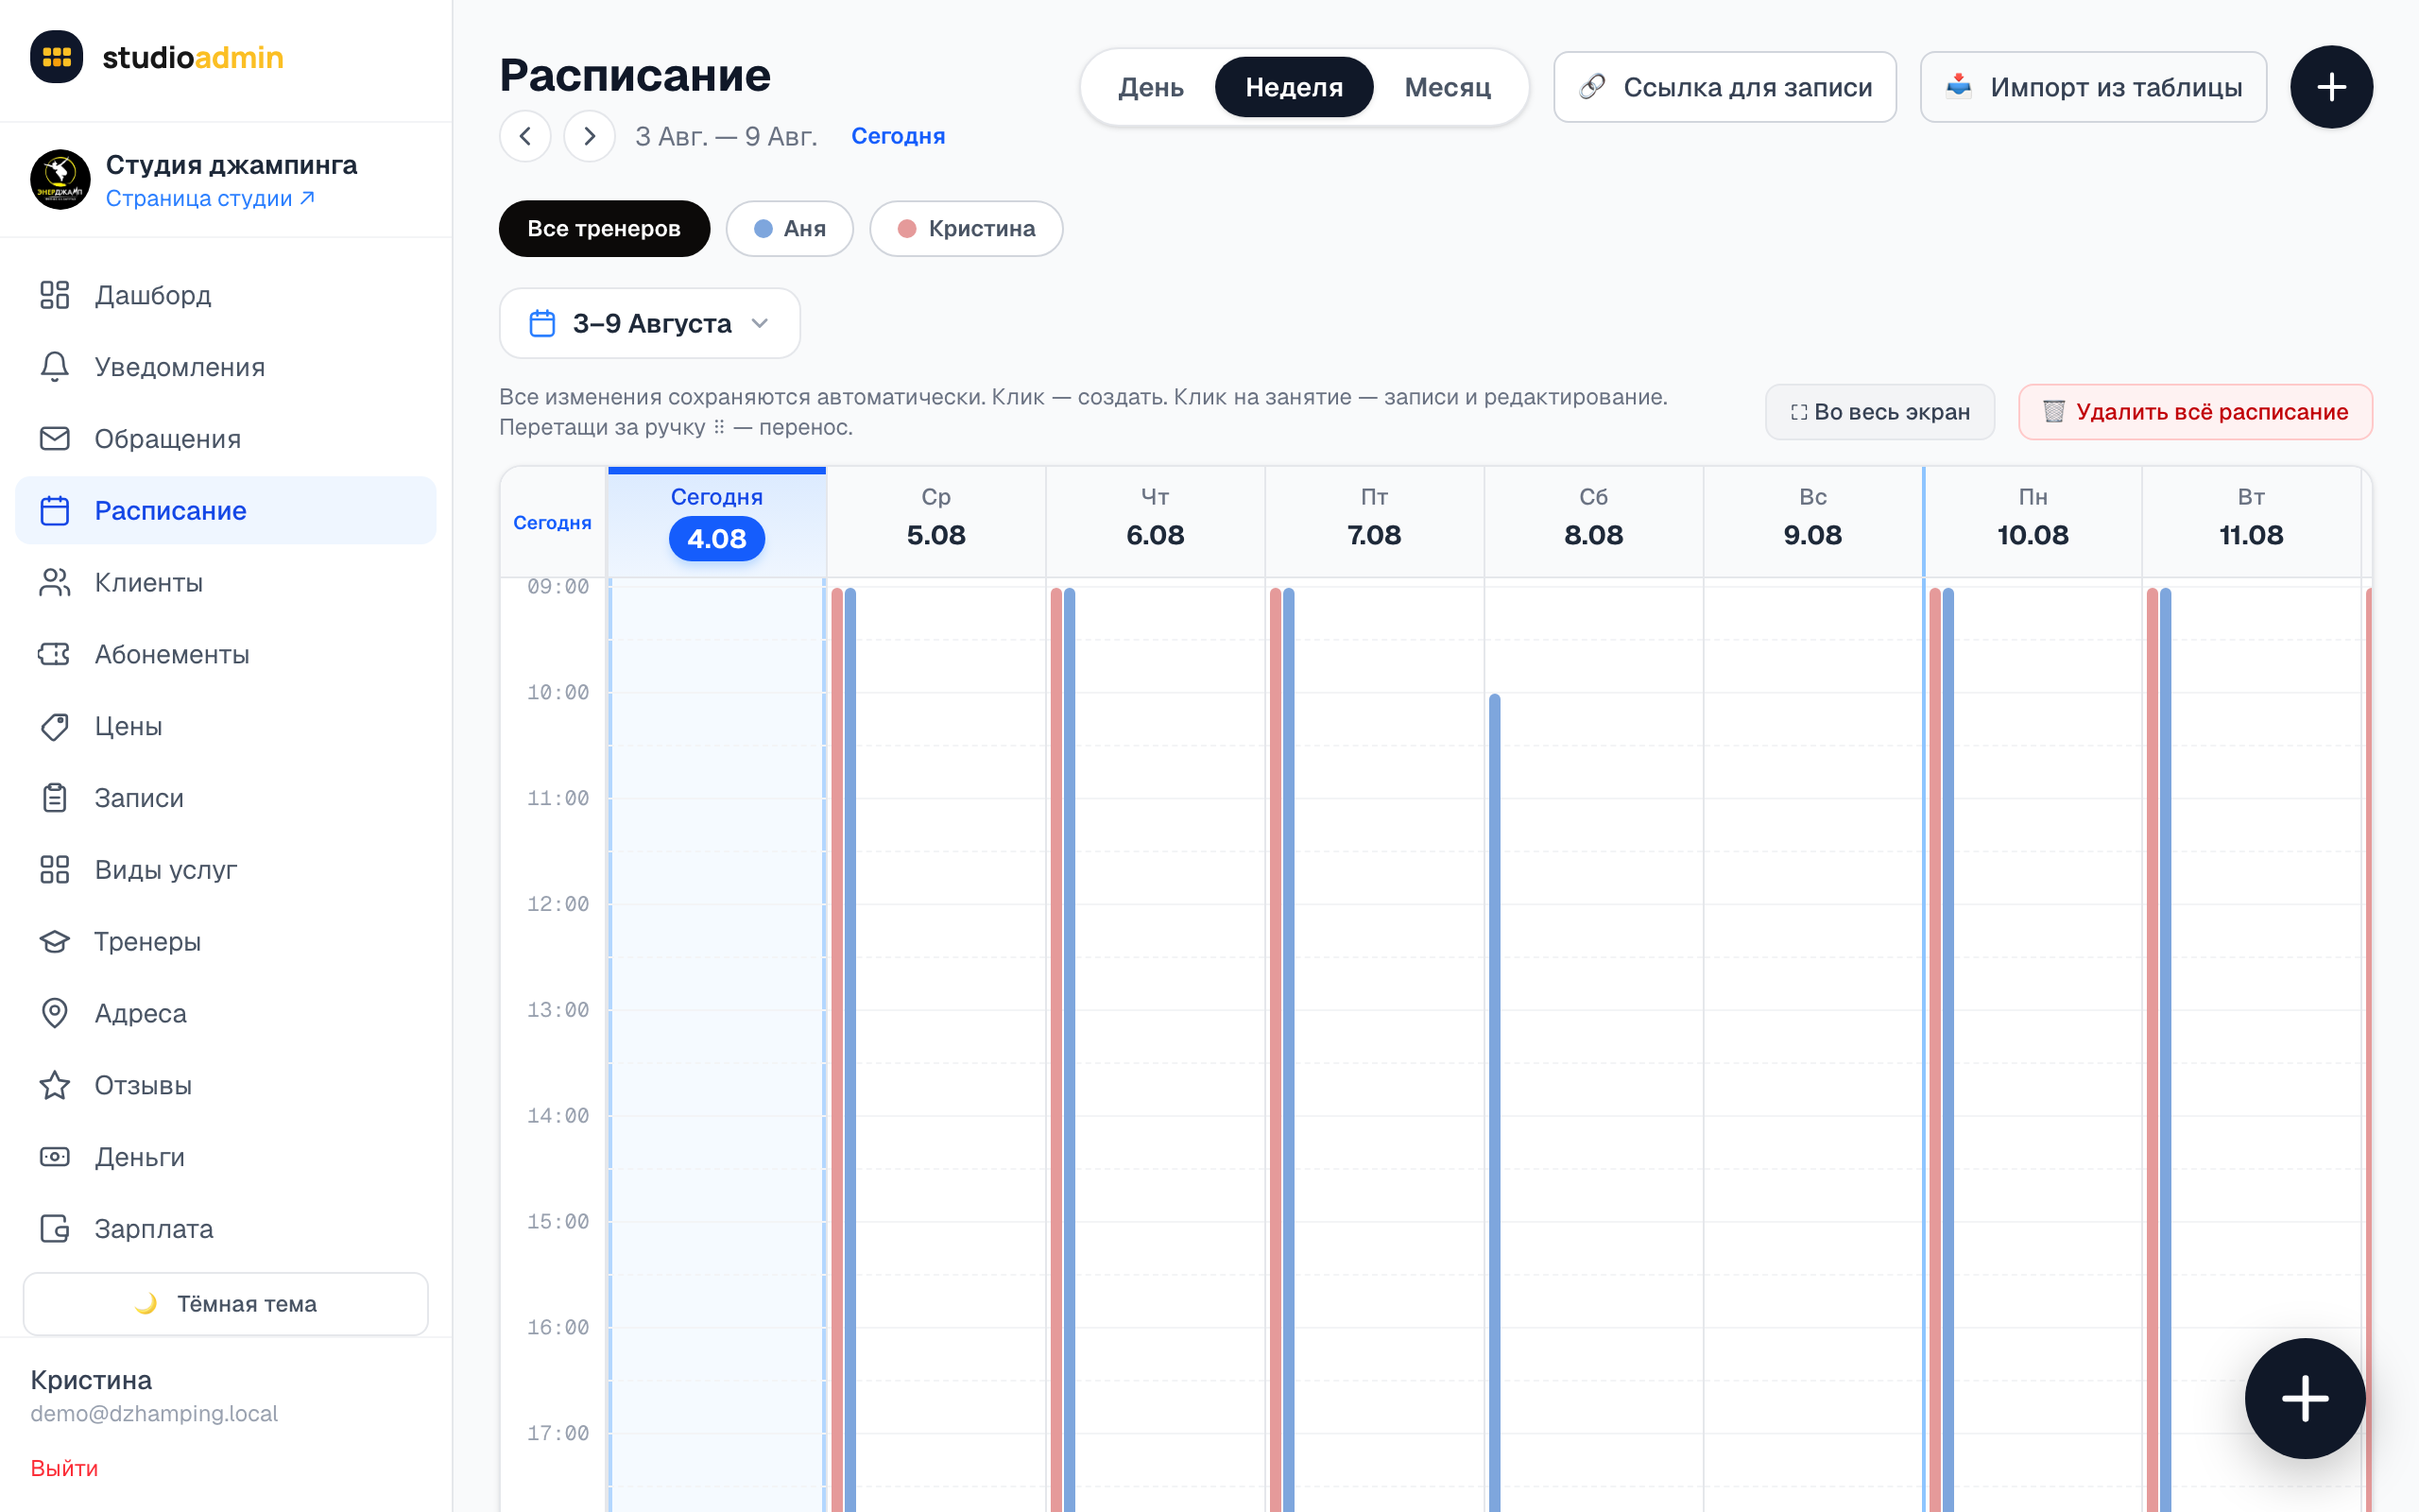Click the Абонементы ticket icon
The width and height of the screenshot is (2419, 1512).
[x=55, y=654]
